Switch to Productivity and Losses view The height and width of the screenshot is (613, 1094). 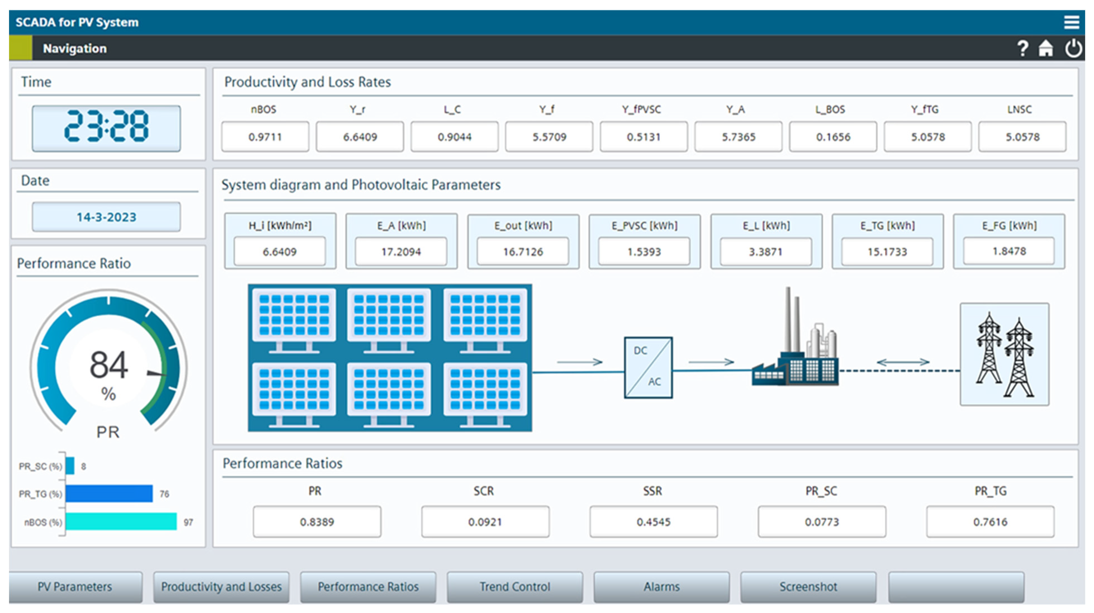click(x=221, y=587)
